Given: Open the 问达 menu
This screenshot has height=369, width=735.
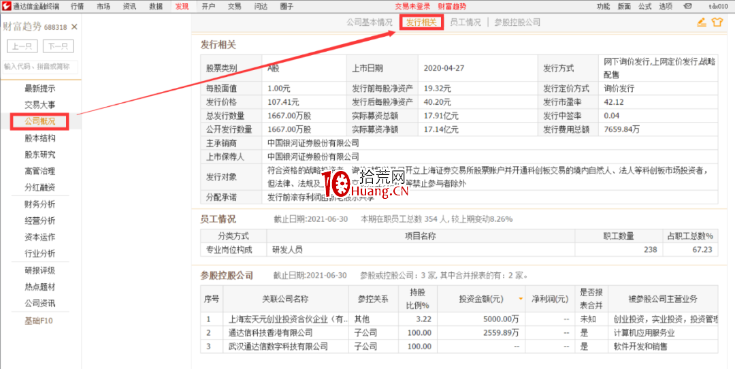Looking at the screenshot, I should pyautogui.click(x=261, y=6).
